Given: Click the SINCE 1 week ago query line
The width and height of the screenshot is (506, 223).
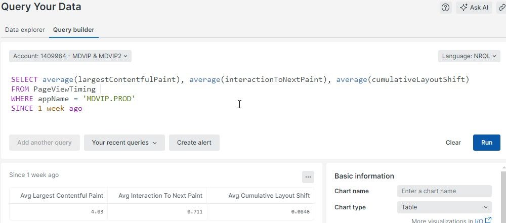Looking at the screenshot, I should 47,108.
